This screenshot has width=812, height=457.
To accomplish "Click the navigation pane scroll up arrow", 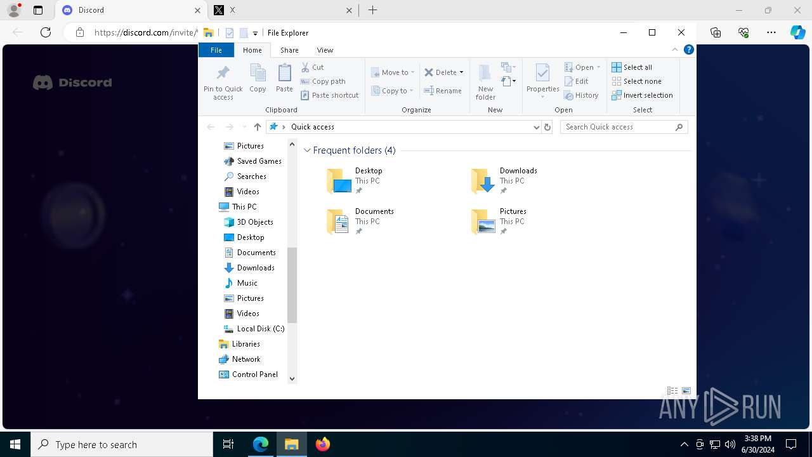I will click(x=292, y=144).
